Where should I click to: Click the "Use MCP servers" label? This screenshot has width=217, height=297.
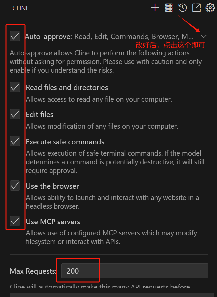click(53, 222)
